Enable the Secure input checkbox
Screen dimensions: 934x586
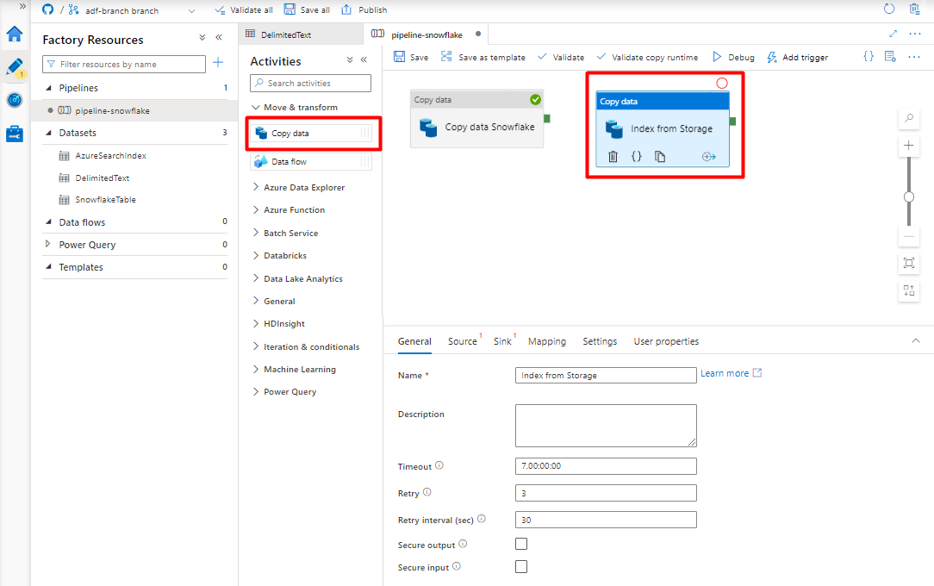[x=521, y=566]
